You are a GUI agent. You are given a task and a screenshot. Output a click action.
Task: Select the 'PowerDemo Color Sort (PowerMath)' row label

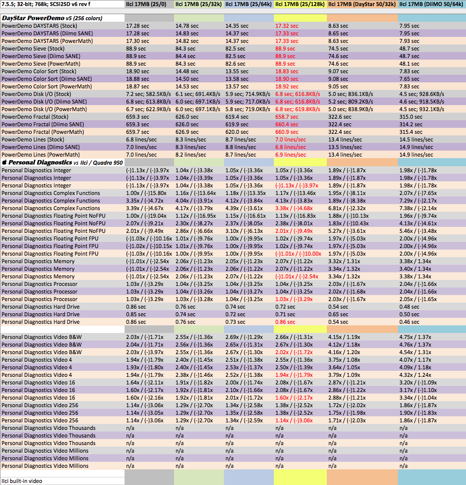pyautogui.click(x=46, y=86)
